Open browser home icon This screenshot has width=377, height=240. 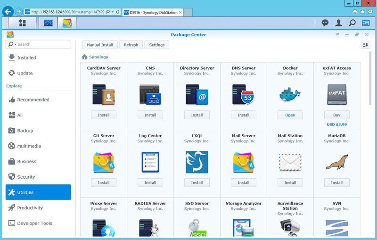pos(355,11)
